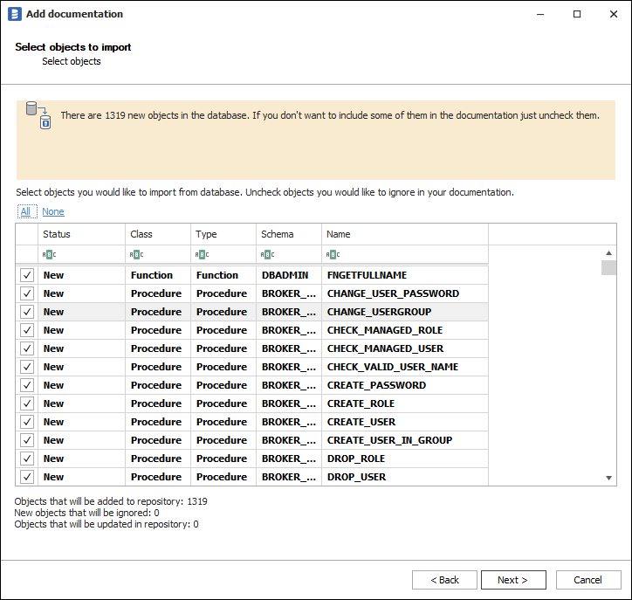
Task: Click the Class column filter icon
Action: pos(135,254)
